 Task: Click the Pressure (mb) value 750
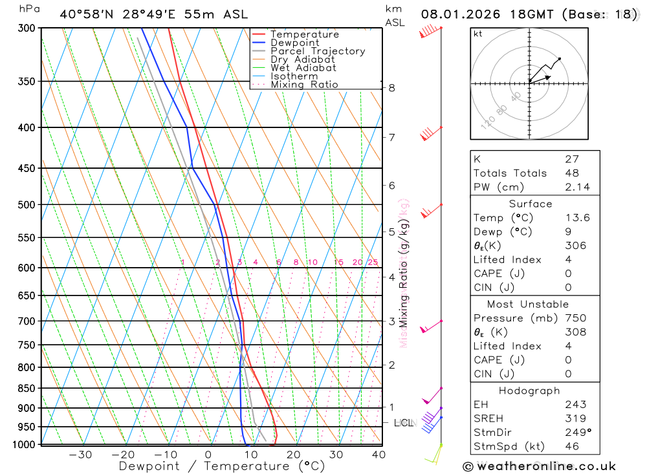(576, 318)
